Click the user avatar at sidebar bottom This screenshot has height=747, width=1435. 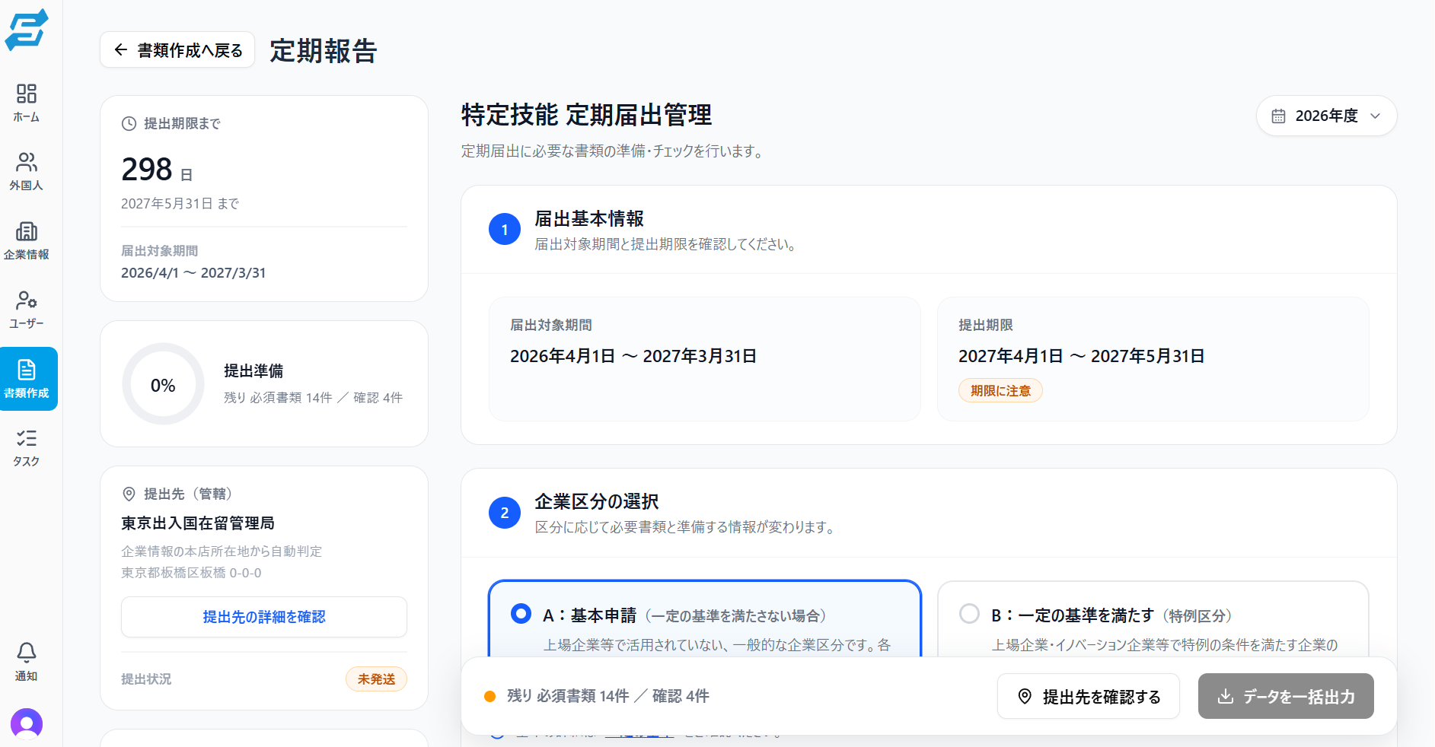(x=27, y=723)
